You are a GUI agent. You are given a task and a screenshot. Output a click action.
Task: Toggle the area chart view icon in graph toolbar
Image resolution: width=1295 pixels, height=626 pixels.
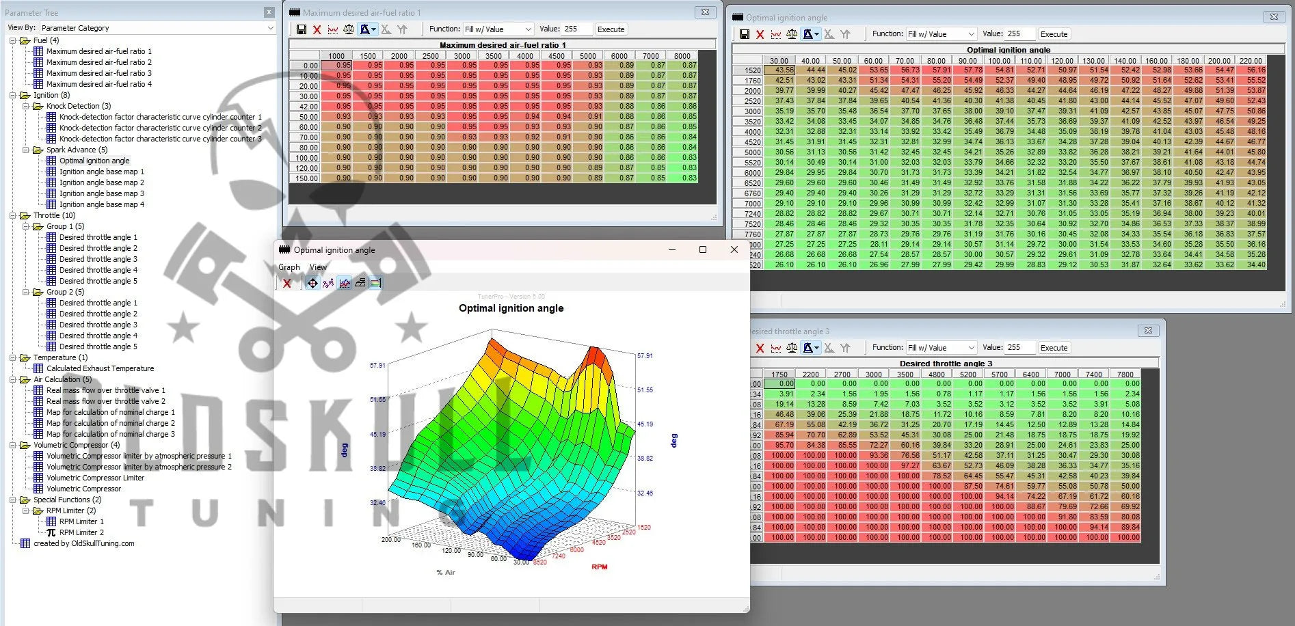(x=345, y=283)
